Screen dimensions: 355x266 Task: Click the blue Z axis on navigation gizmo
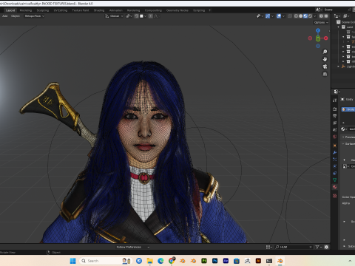pos(318,30)
